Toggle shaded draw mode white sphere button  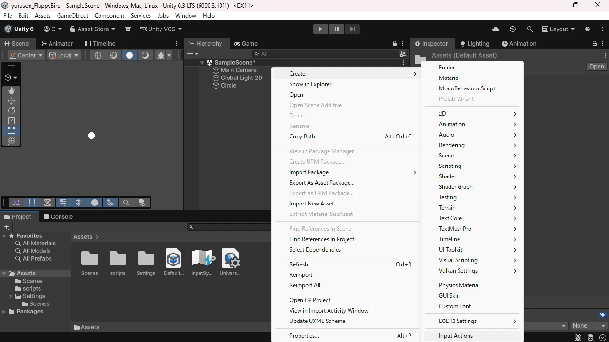[x=130, y=55]
